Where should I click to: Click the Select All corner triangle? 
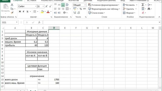(3, 28)
